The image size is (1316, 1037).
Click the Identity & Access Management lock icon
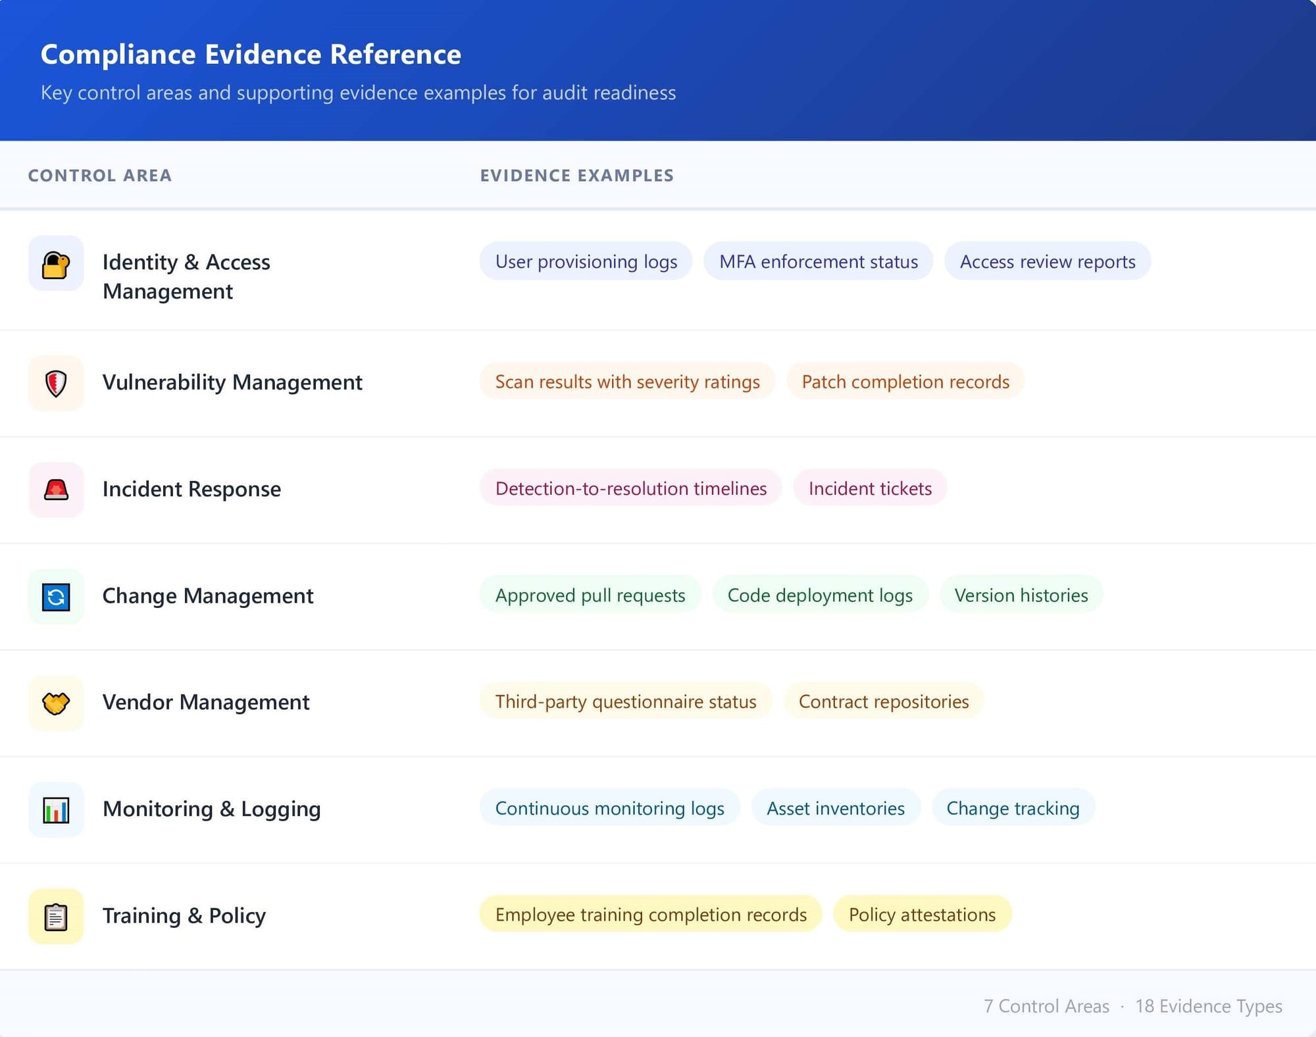(56, 264)
